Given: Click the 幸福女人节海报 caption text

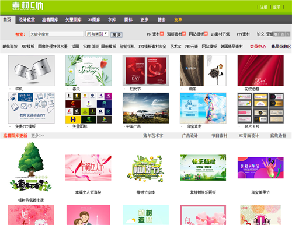Looking at the screenshot, I should point(88,192).
